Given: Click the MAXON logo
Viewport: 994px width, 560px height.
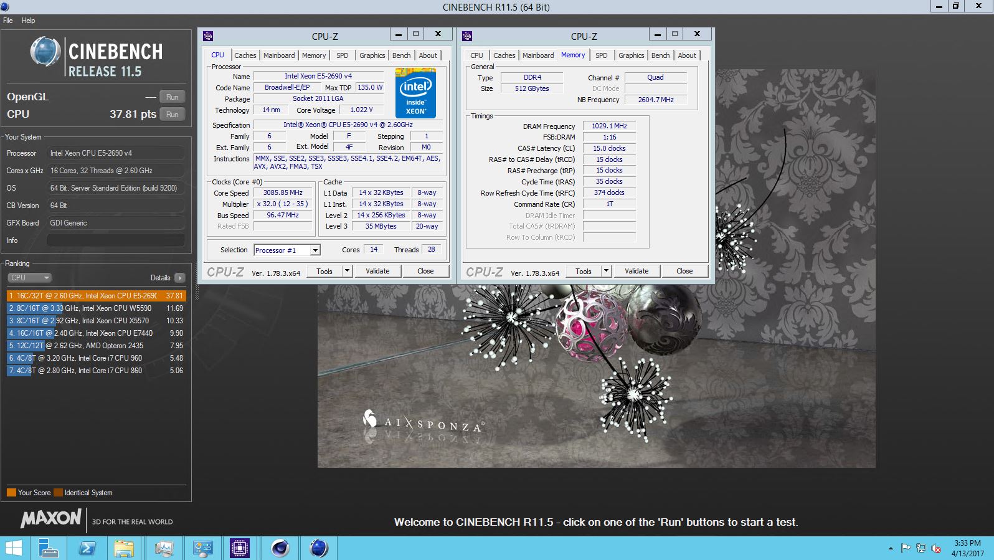Looking at the screenshot, I should tap(51, 518).
